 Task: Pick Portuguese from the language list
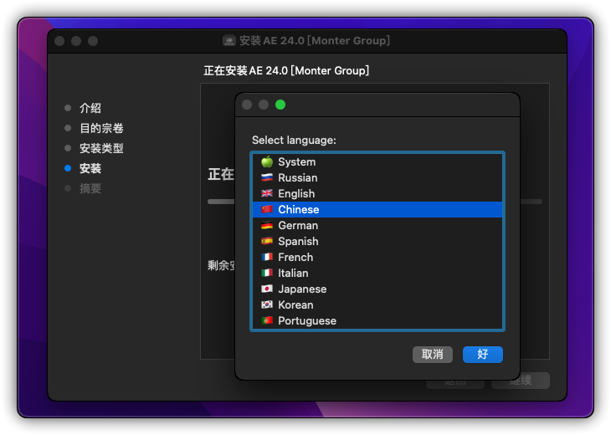377,321
